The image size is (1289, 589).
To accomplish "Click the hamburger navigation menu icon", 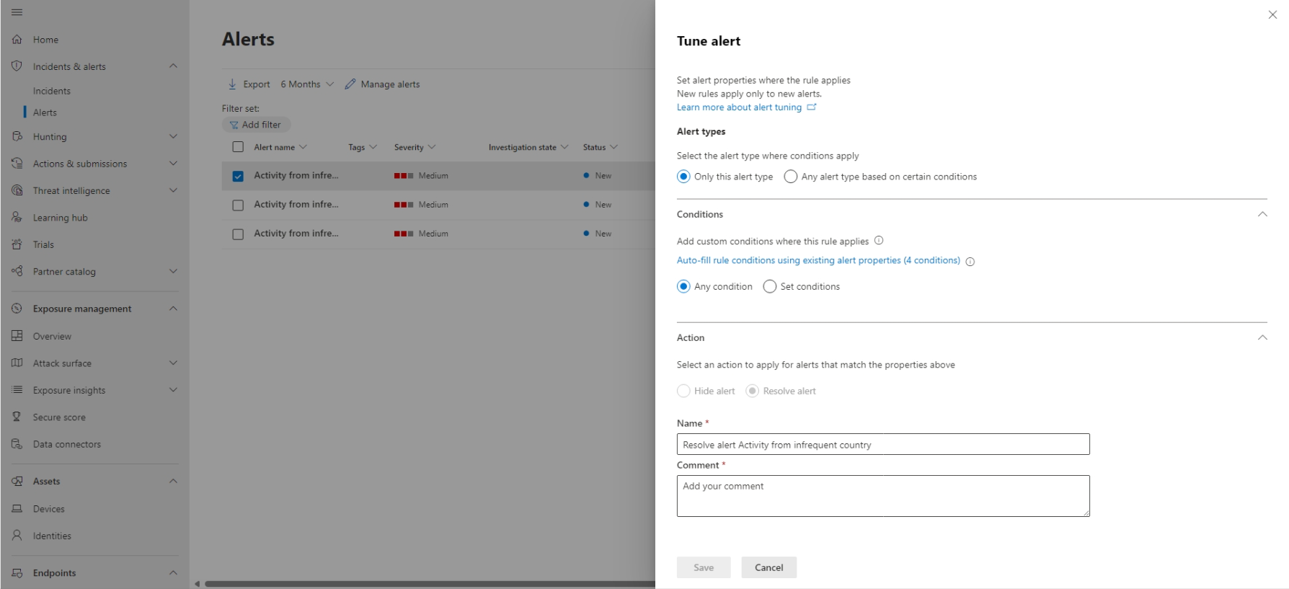I will pos(17,12).
